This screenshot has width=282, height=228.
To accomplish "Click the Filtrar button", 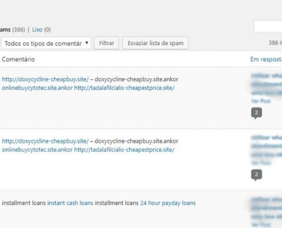I will 107,43.
